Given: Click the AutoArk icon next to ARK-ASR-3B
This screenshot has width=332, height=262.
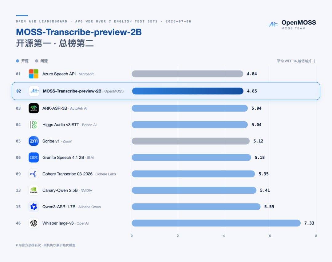Looking at the screenshot, I should 34,108.
